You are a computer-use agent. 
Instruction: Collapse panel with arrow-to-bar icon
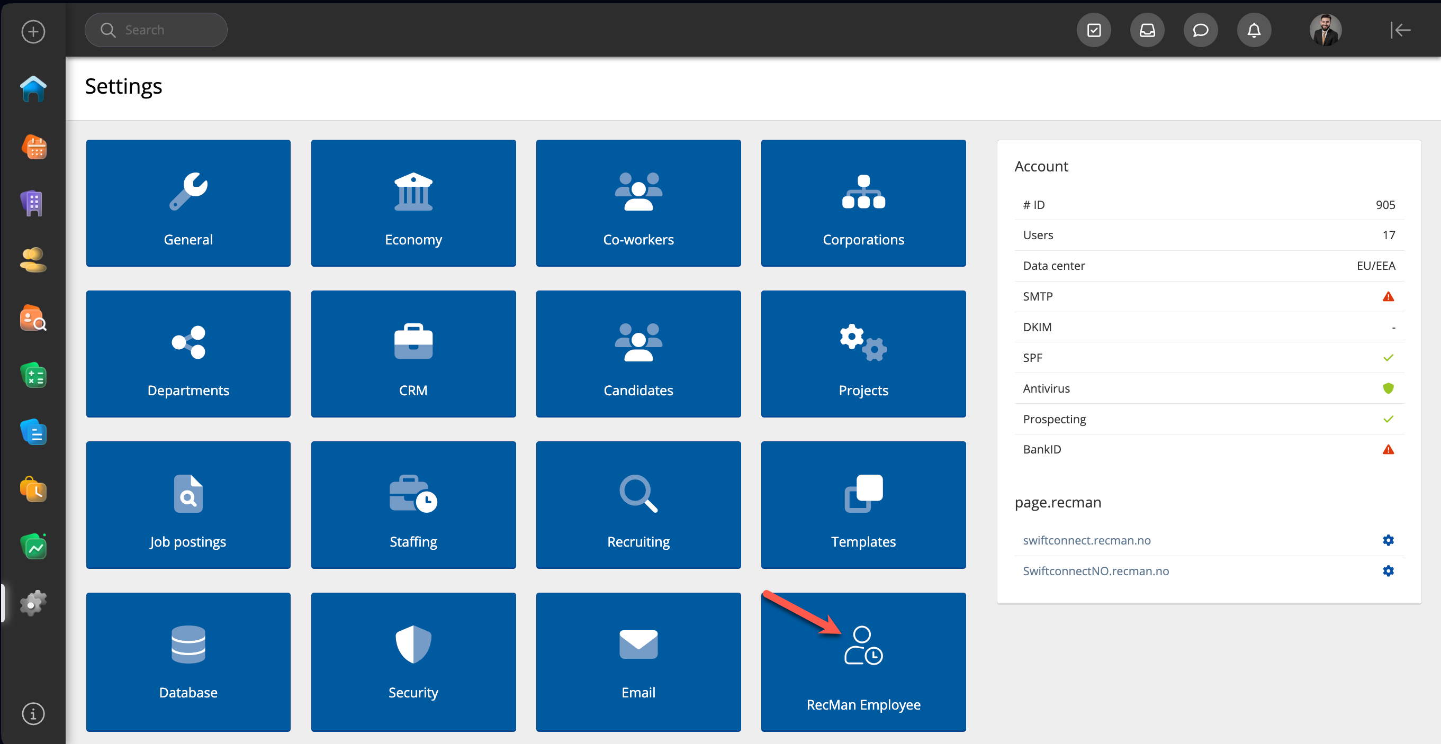pos(1400,30)
